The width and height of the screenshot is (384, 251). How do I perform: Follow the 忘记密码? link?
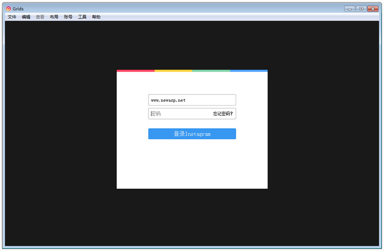[x=223, y=114]
